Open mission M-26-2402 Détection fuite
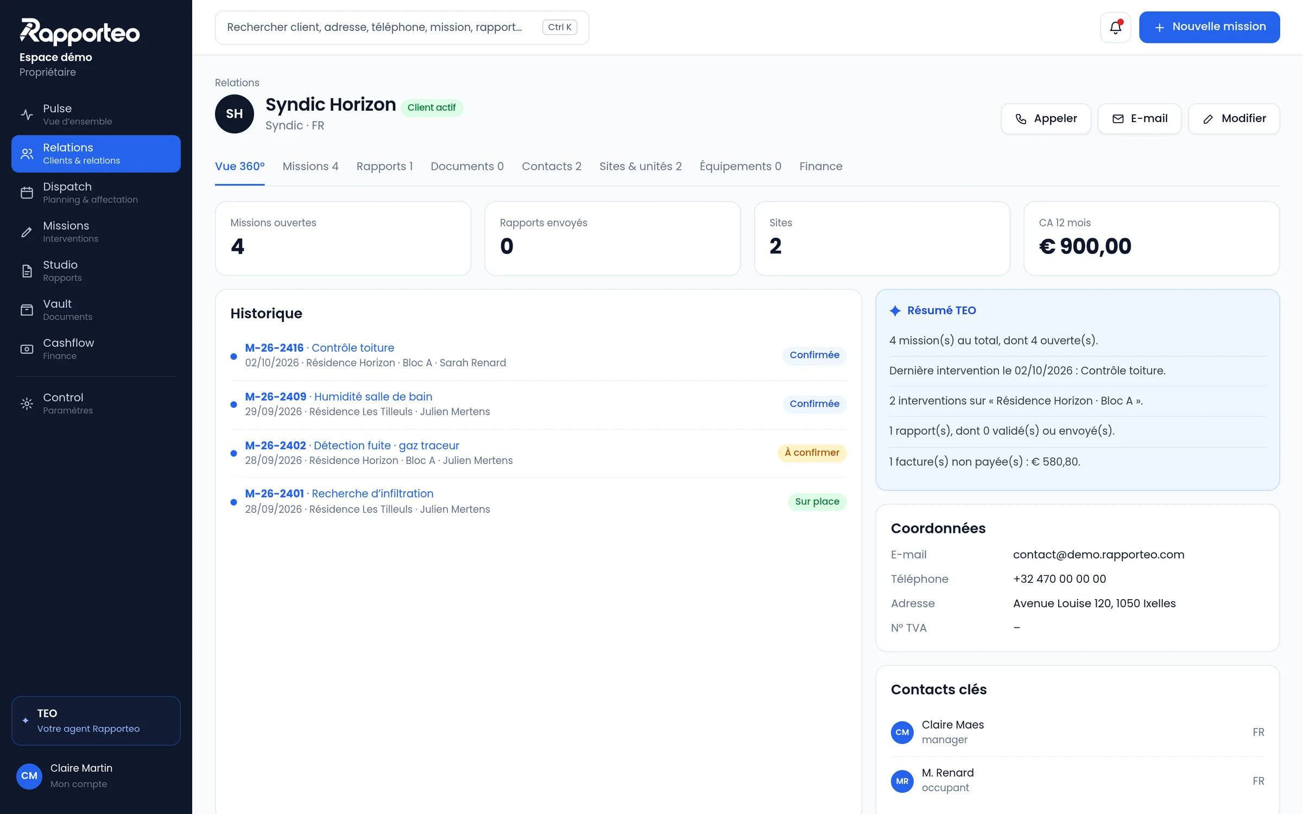Image resolution: width=1303 pixels, height=814 pixels. click(x=352, y=446)
